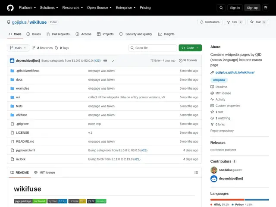Open the .gitignore file

[22, 124]
